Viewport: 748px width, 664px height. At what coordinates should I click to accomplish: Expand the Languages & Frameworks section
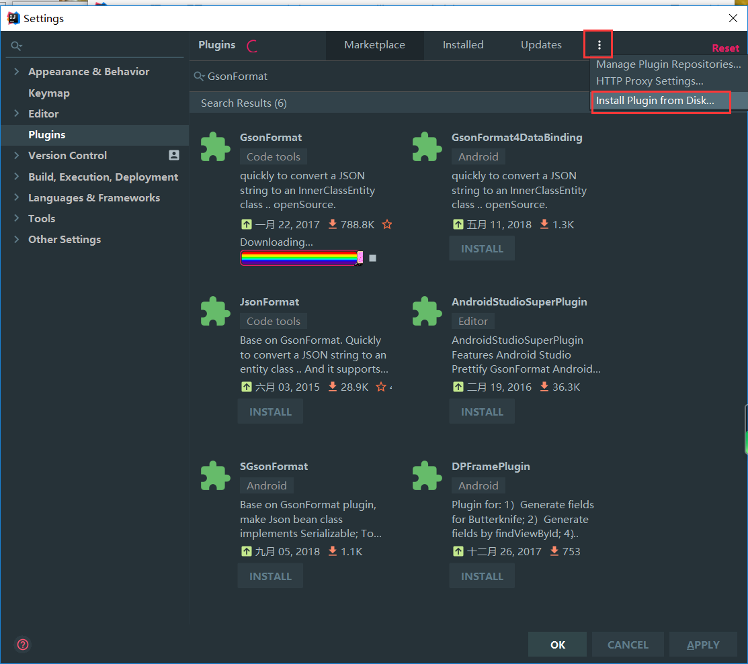(x=17, y=198)
